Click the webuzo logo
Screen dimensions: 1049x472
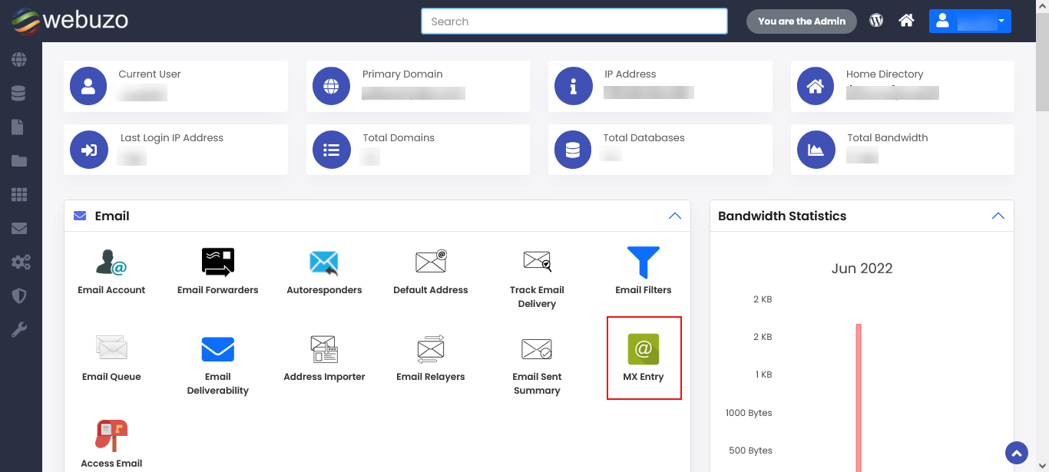(x=70, y=21)
